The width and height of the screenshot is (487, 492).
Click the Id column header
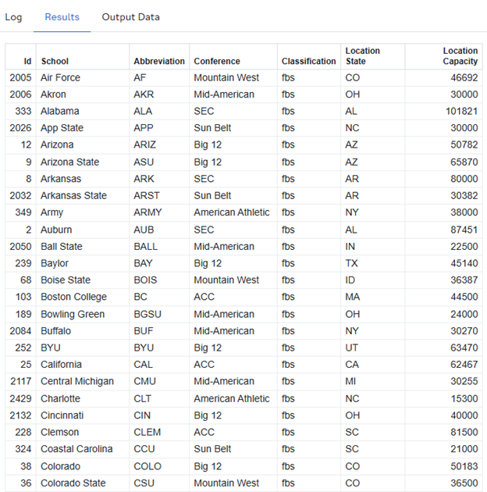(27, 61)
